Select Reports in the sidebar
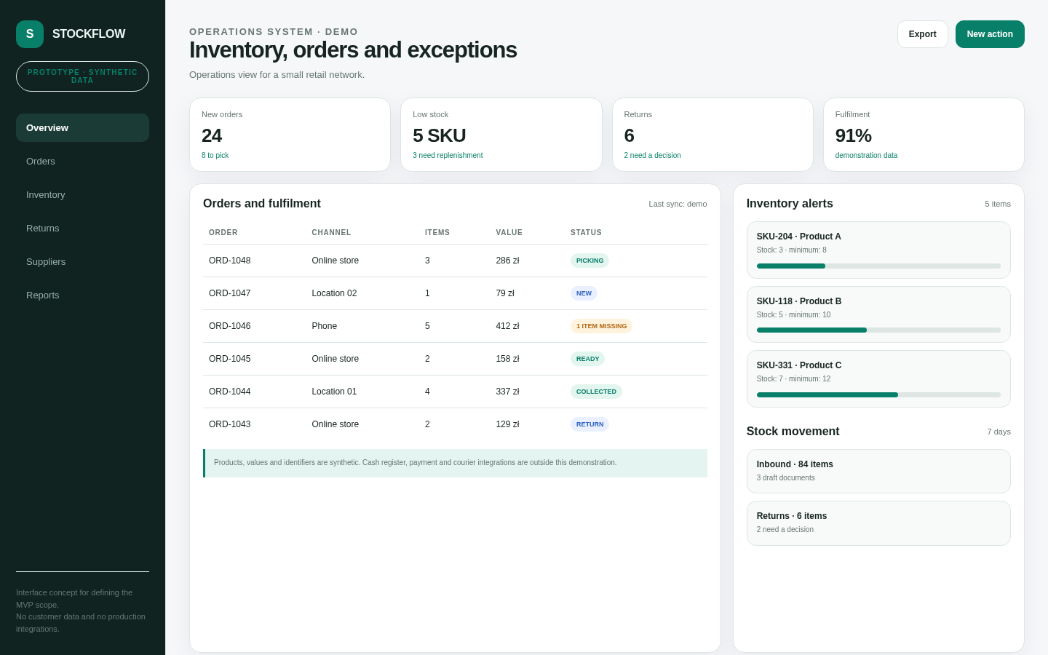1048x655 pixels. tap(82, 295)
